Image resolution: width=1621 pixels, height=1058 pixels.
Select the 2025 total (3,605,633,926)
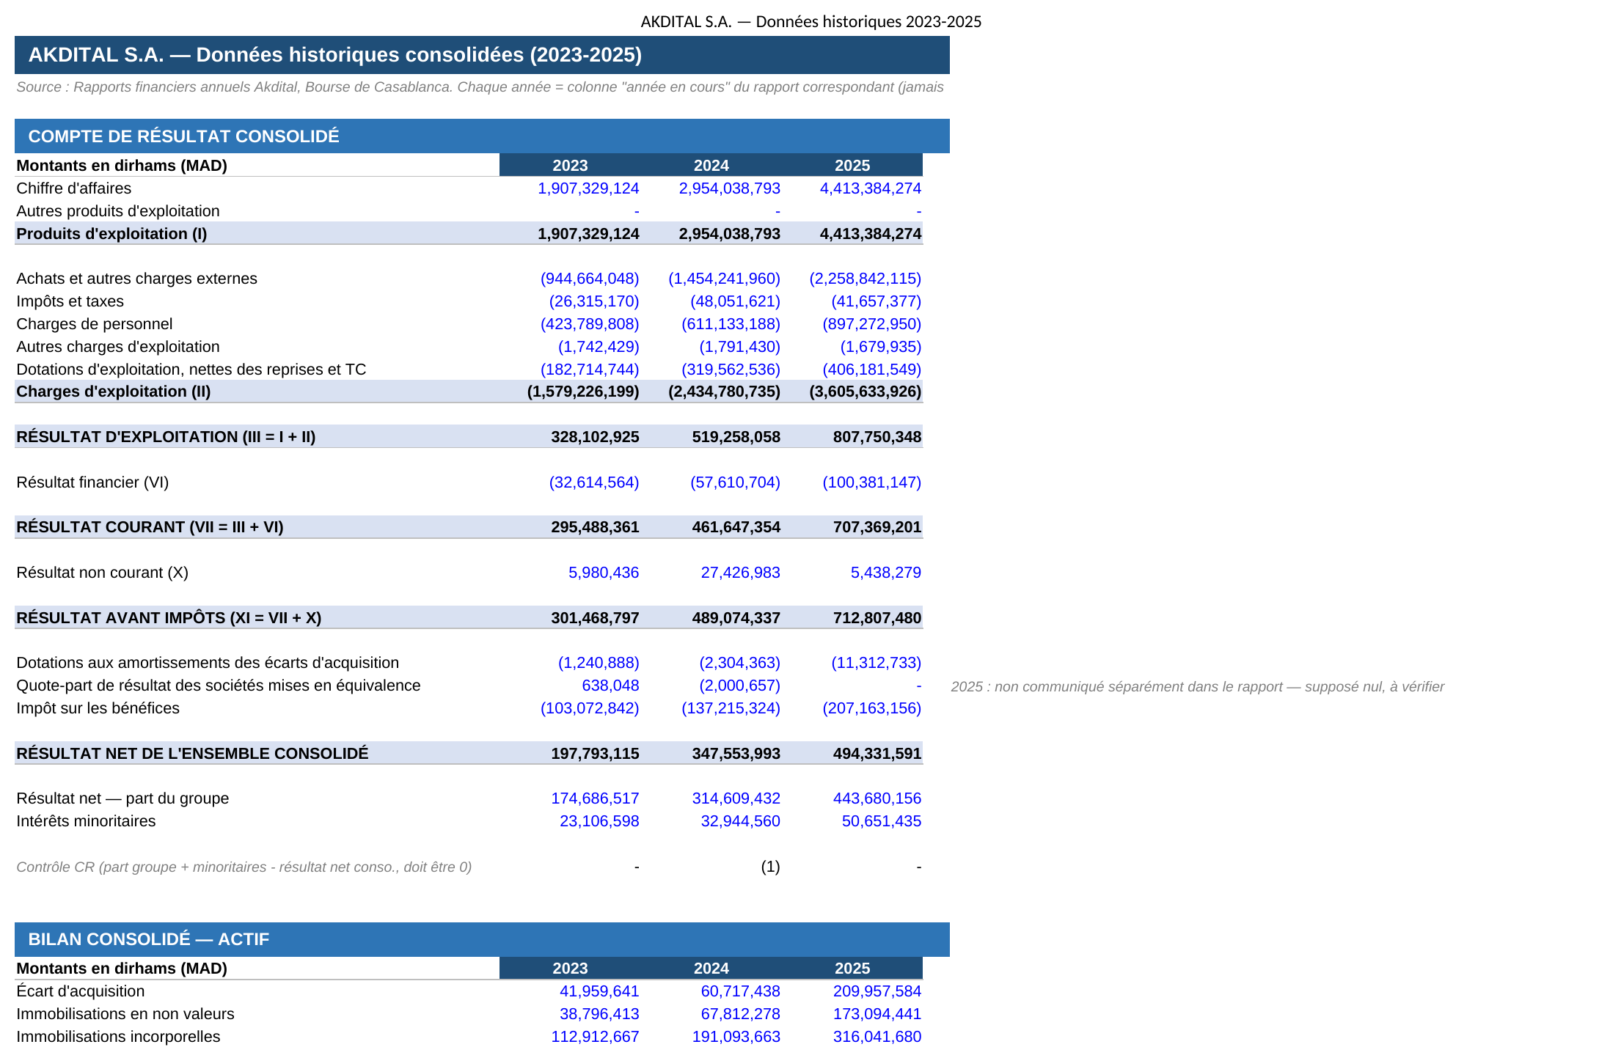(x=866, y=392)
